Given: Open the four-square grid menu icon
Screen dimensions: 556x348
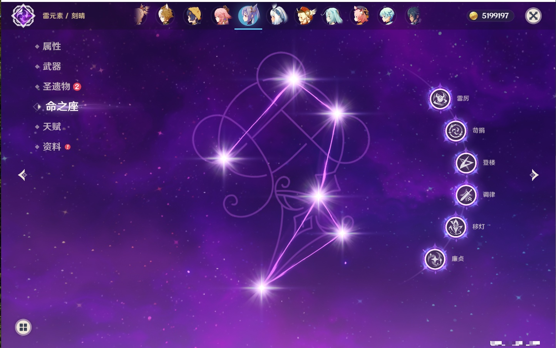Looking at the screenshot, I should (x=23, y=327).
